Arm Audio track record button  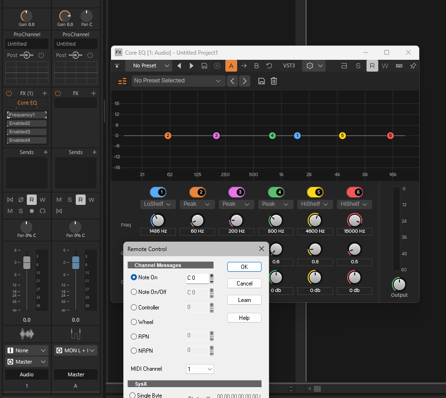(x=32, y=211)
